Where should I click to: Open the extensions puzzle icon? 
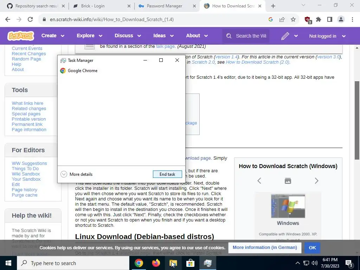point(319,20)
